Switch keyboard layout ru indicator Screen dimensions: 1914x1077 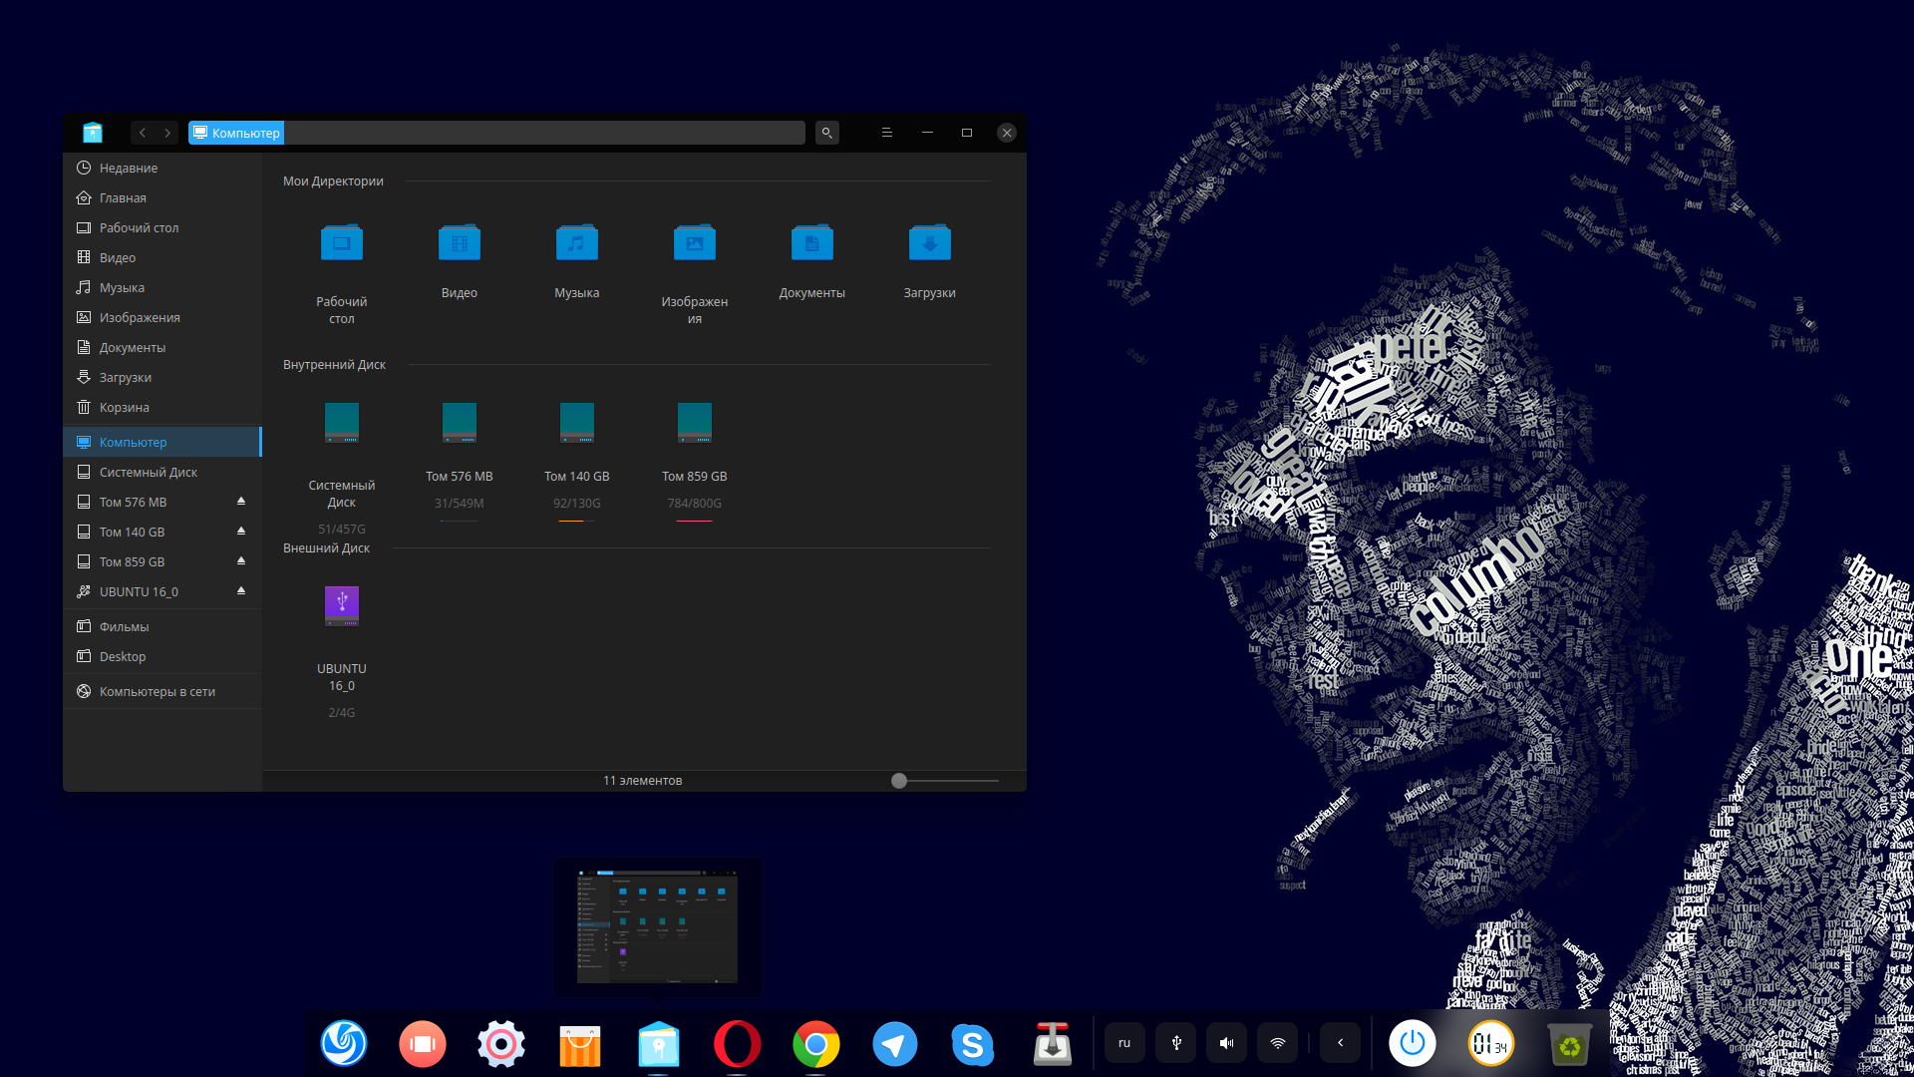tap(1124, 1043)
